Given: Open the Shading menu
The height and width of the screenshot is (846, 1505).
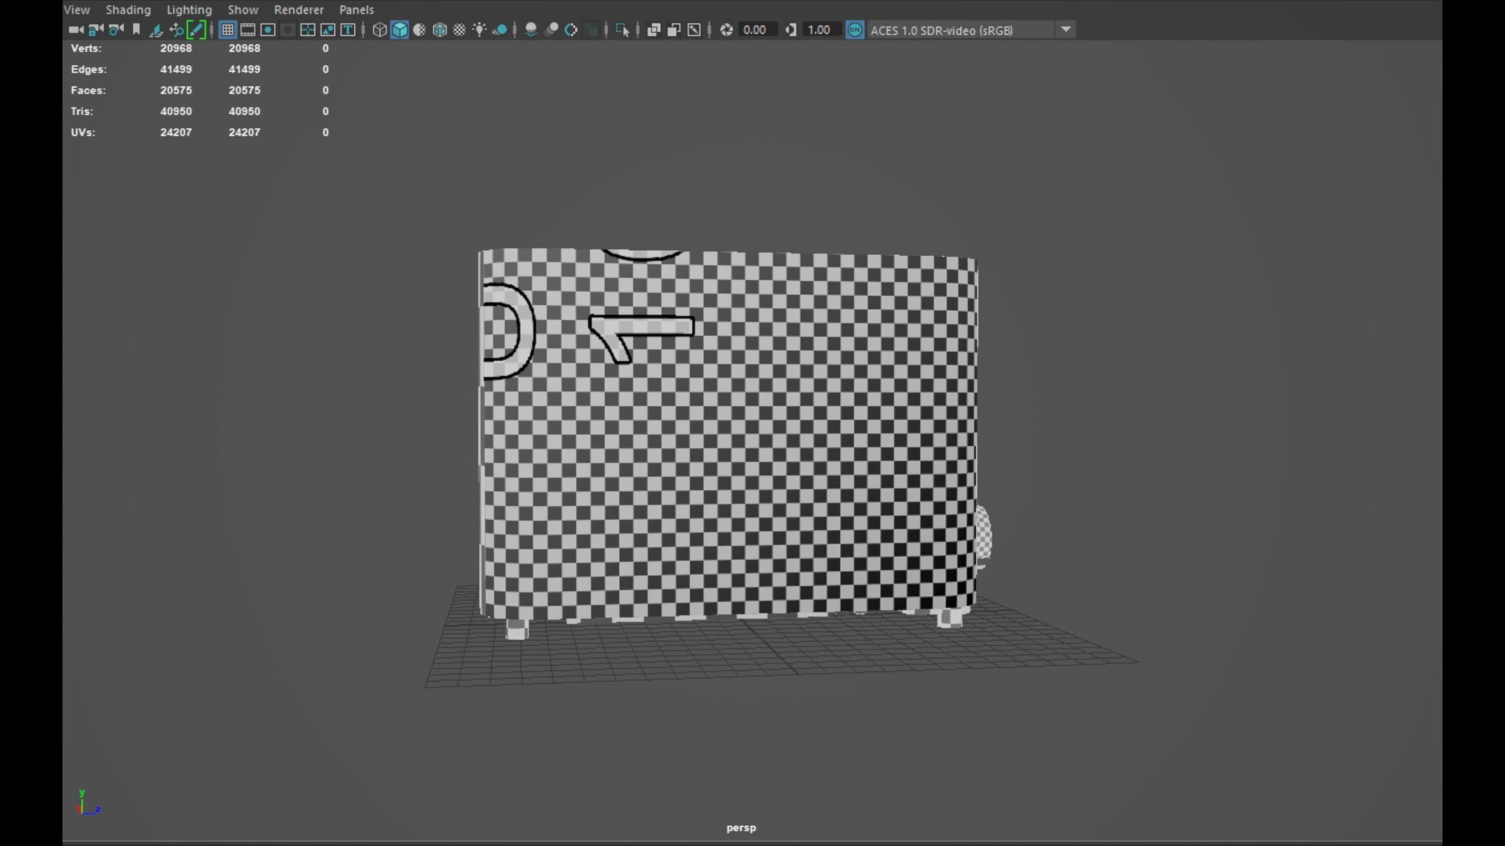Looking at the screenshot, I should coord(128,9).
